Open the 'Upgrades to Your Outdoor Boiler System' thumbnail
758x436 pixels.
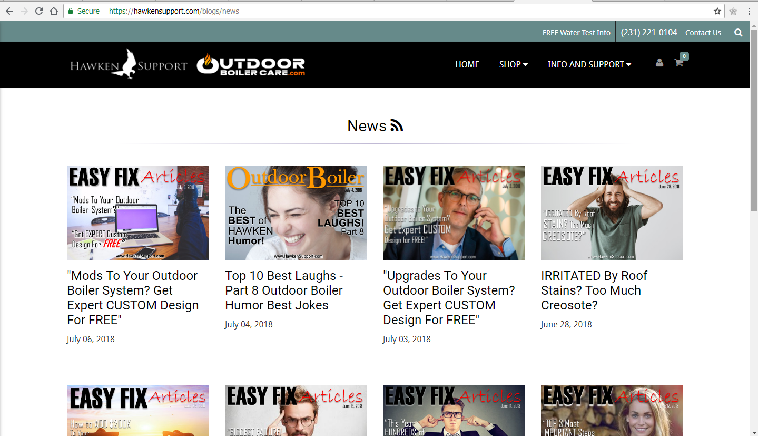454,213
